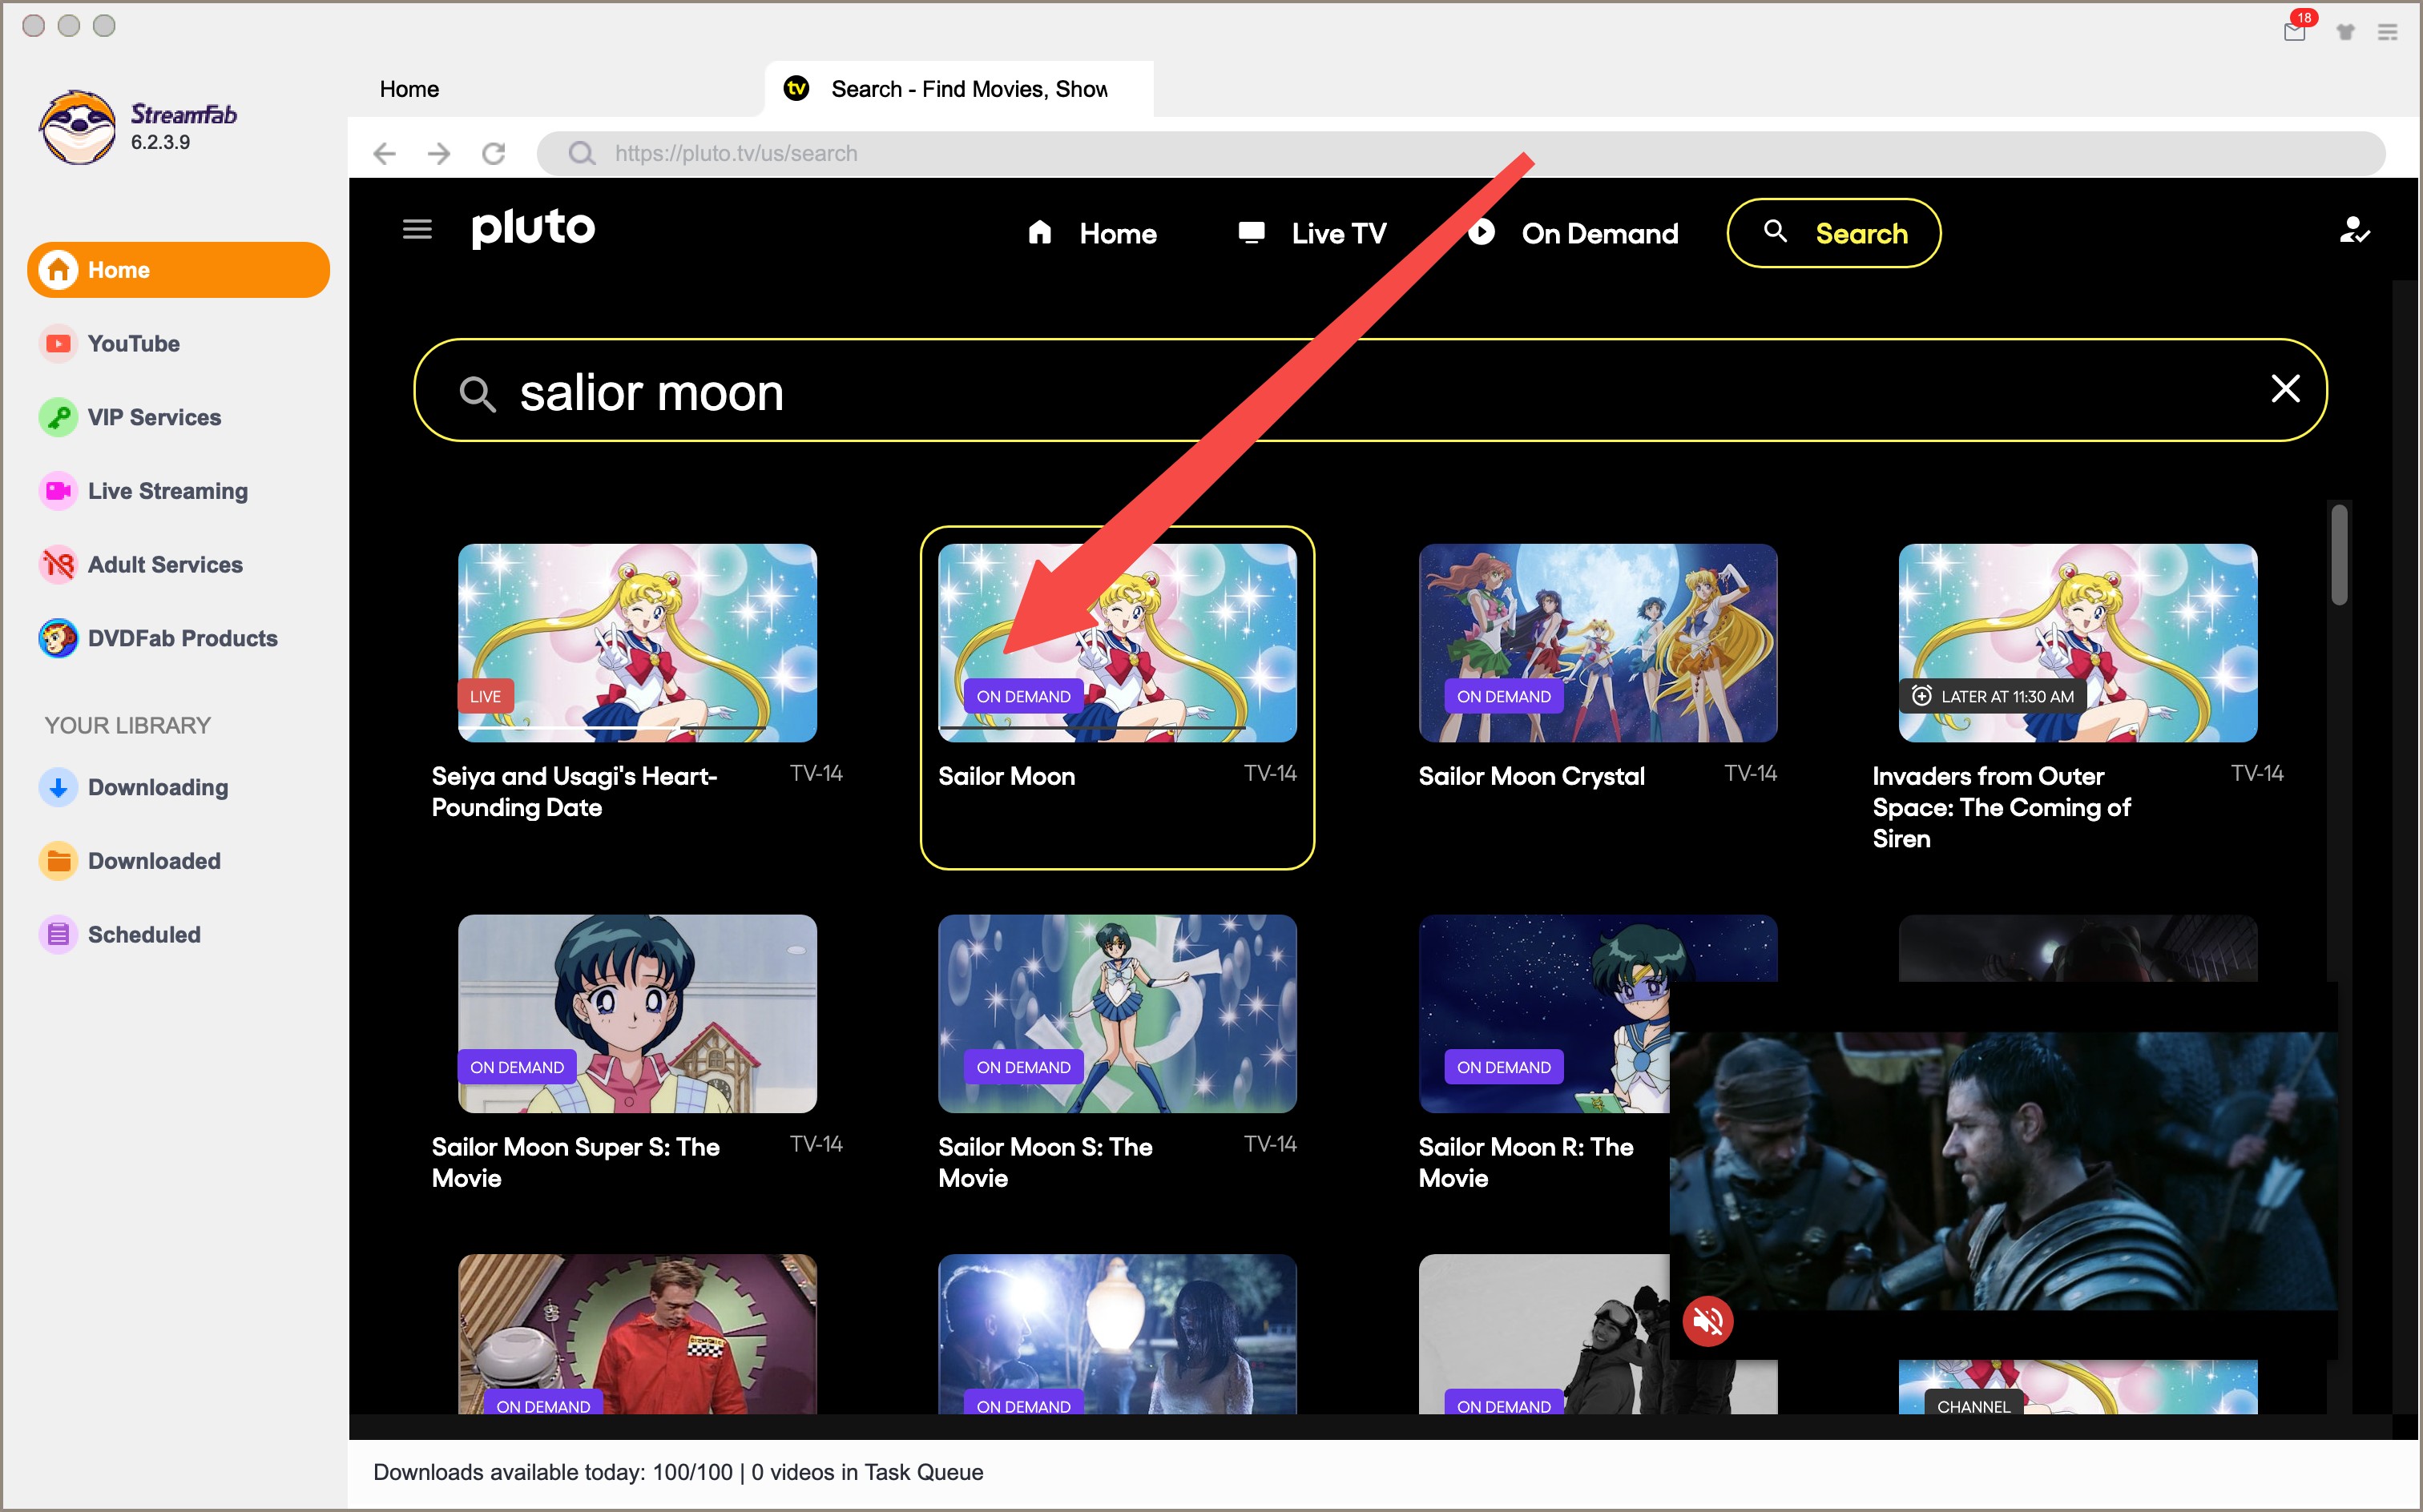Open the Pluto hamburger menu
This screenshot has height=1512, width=2423.
417,230
